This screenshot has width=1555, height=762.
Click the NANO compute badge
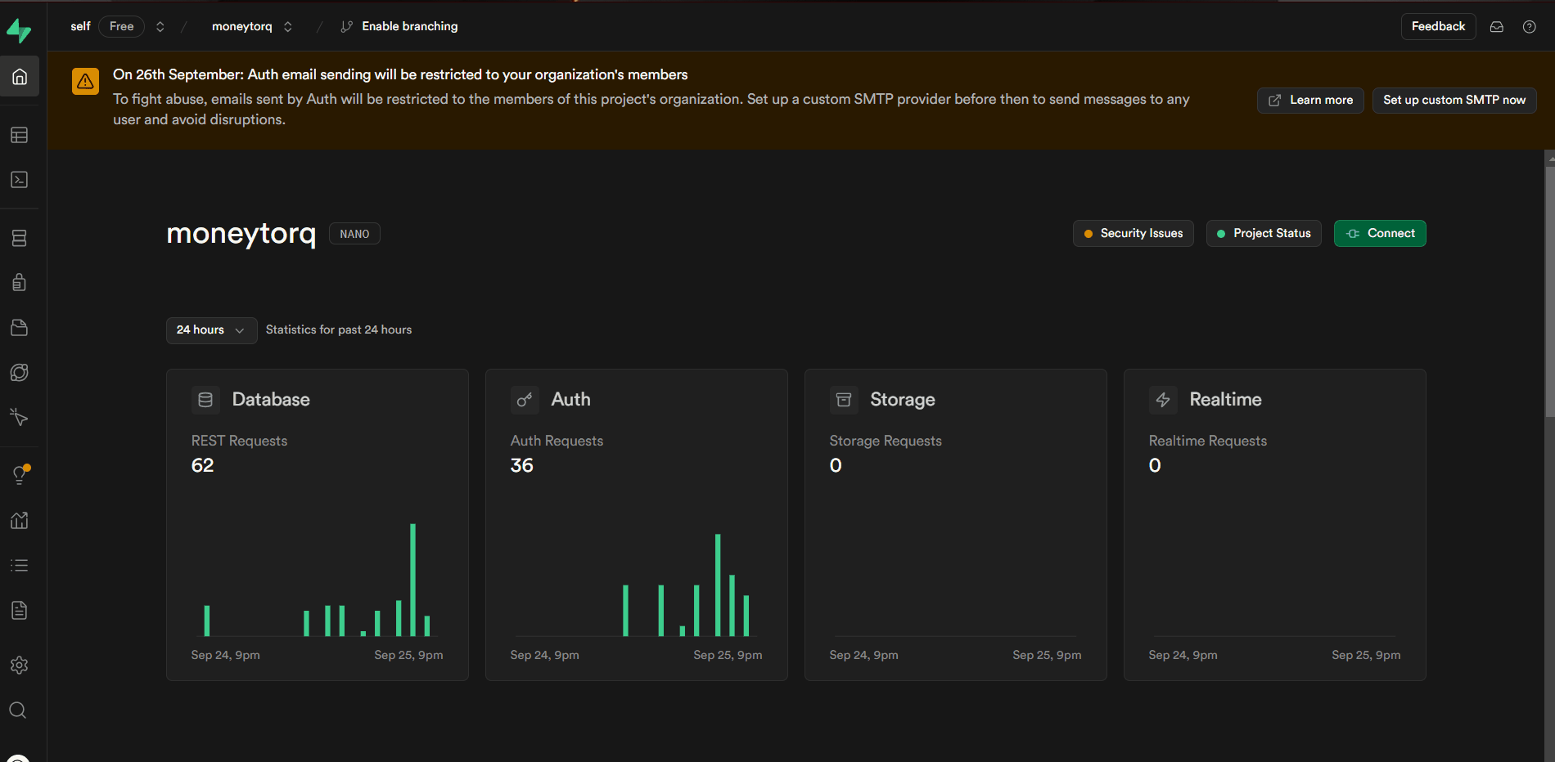point(354,234)
